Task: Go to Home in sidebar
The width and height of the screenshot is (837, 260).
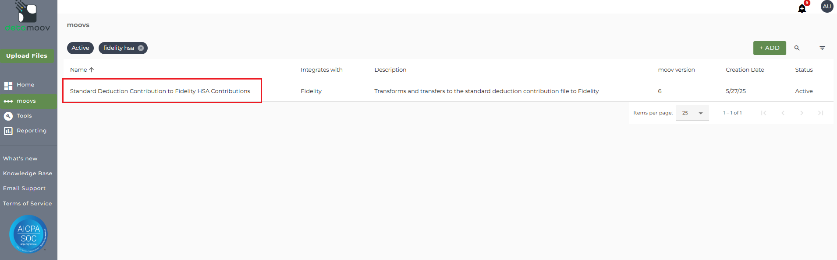Action: pos(25,85)
